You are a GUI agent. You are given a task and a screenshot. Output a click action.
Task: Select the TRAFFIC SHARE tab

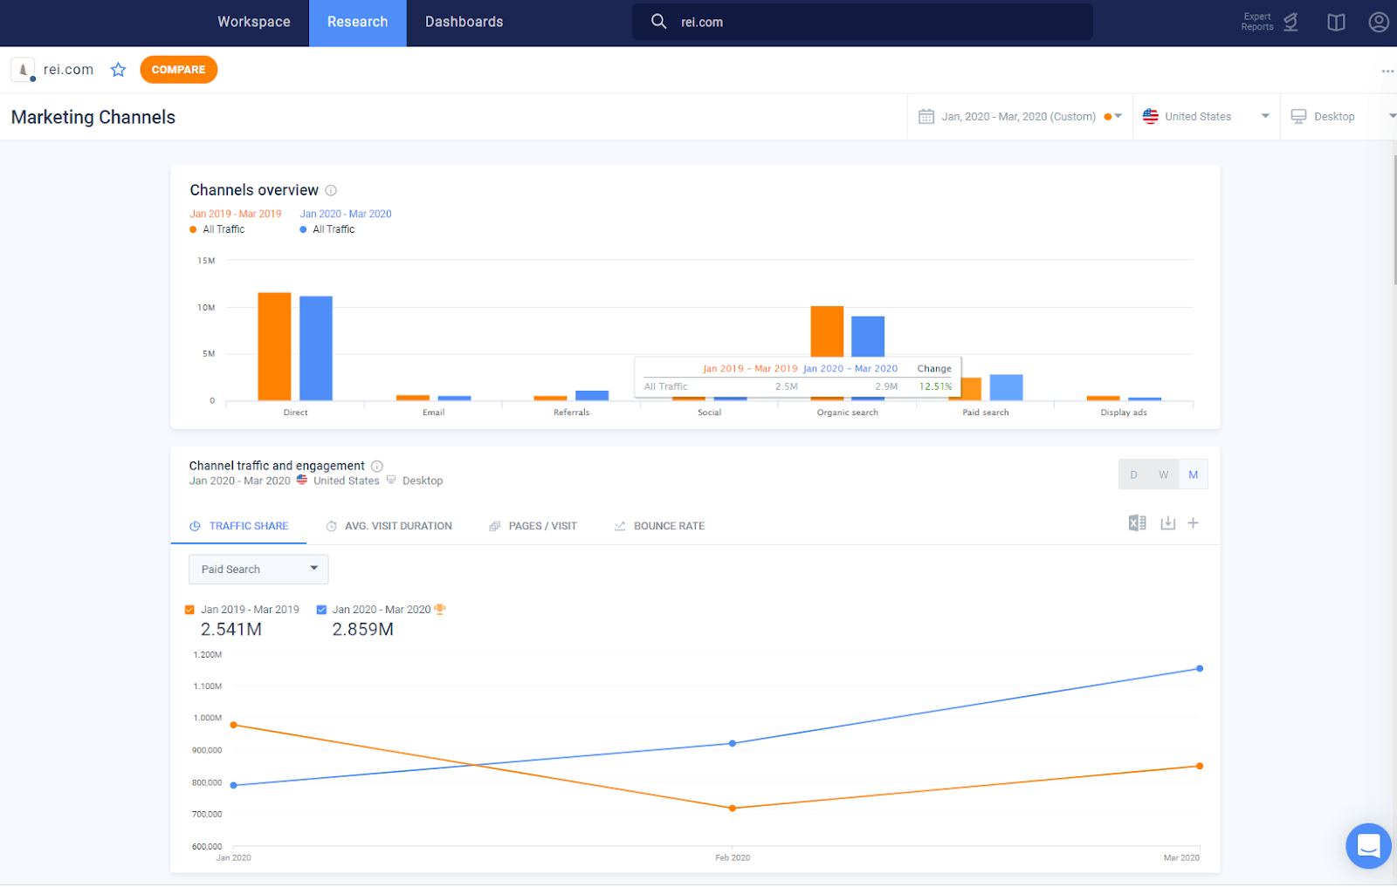[x=239, y=526]
